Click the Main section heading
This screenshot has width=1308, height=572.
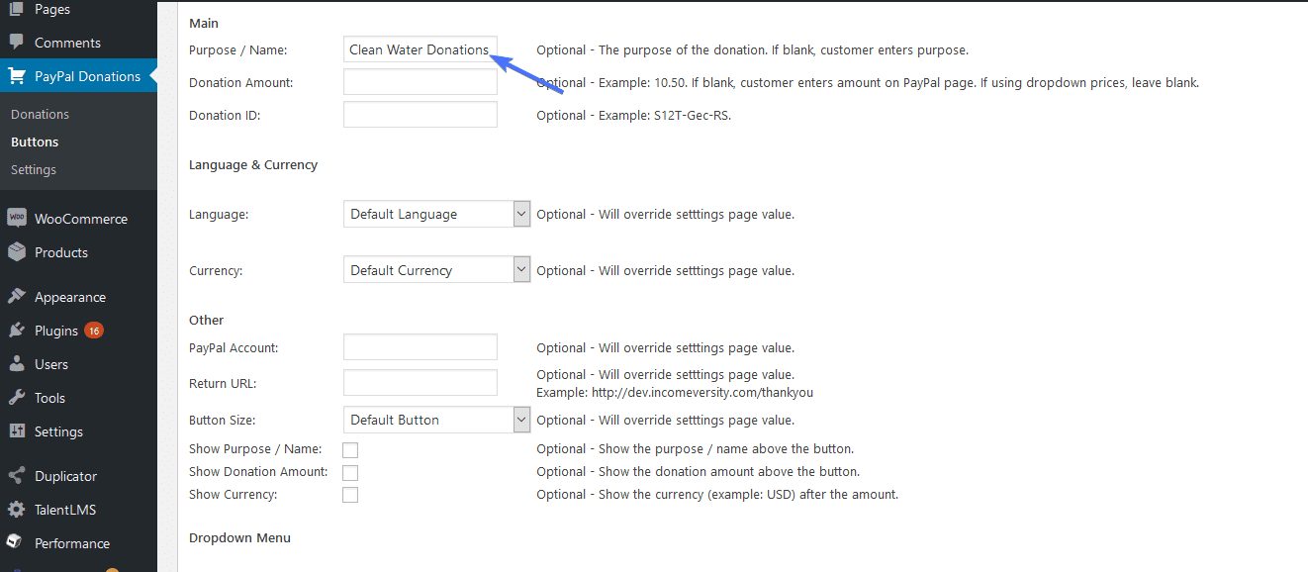[204, 23]
